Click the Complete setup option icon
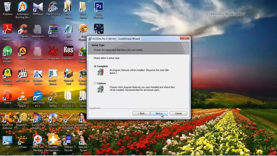The width and height of the screenshot is (277, 156). 100,72
